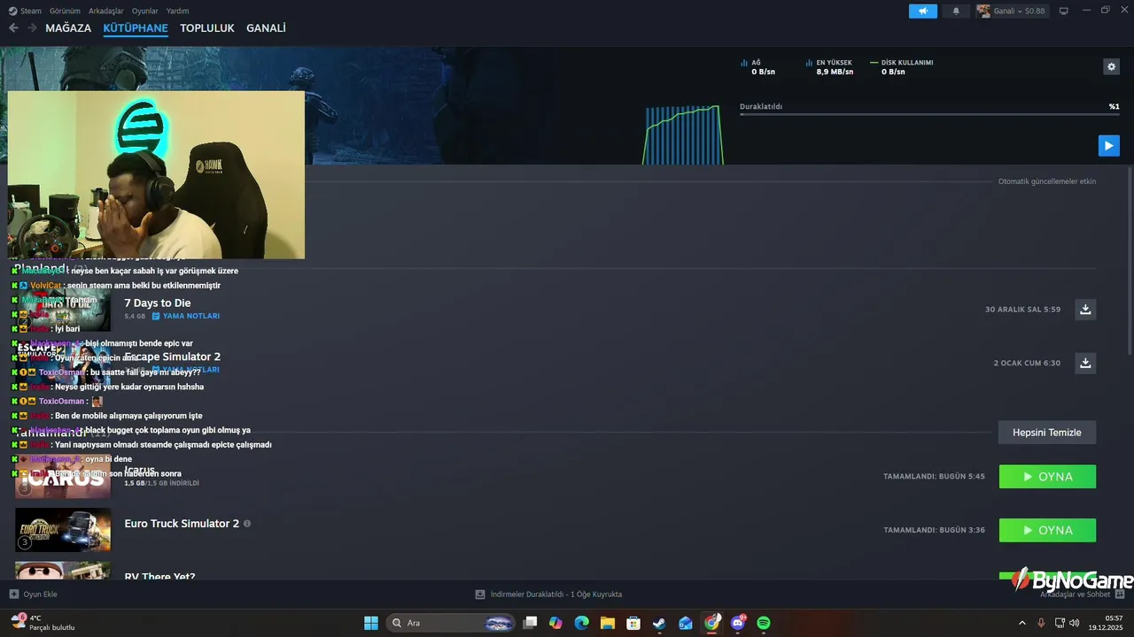Open File Explorer from the taskbar
The image size is (1134, 637).
[x=608, y=623]
